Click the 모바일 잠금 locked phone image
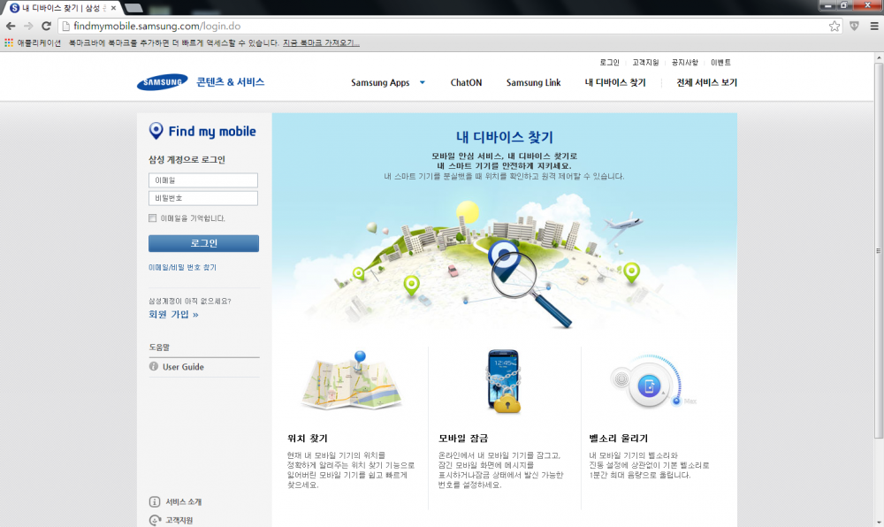884x527 pixels. click(x=504, y=382)
